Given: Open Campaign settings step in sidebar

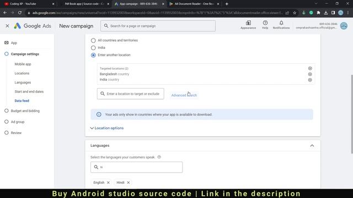Looking at the screenshot, I should (25, 54).
